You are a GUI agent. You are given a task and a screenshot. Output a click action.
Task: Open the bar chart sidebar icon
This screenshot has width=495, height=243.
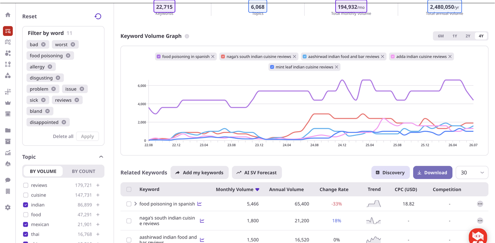(8, 153)
